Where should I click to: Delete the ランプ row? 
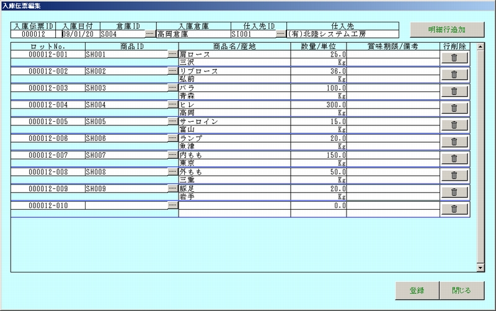454,142
